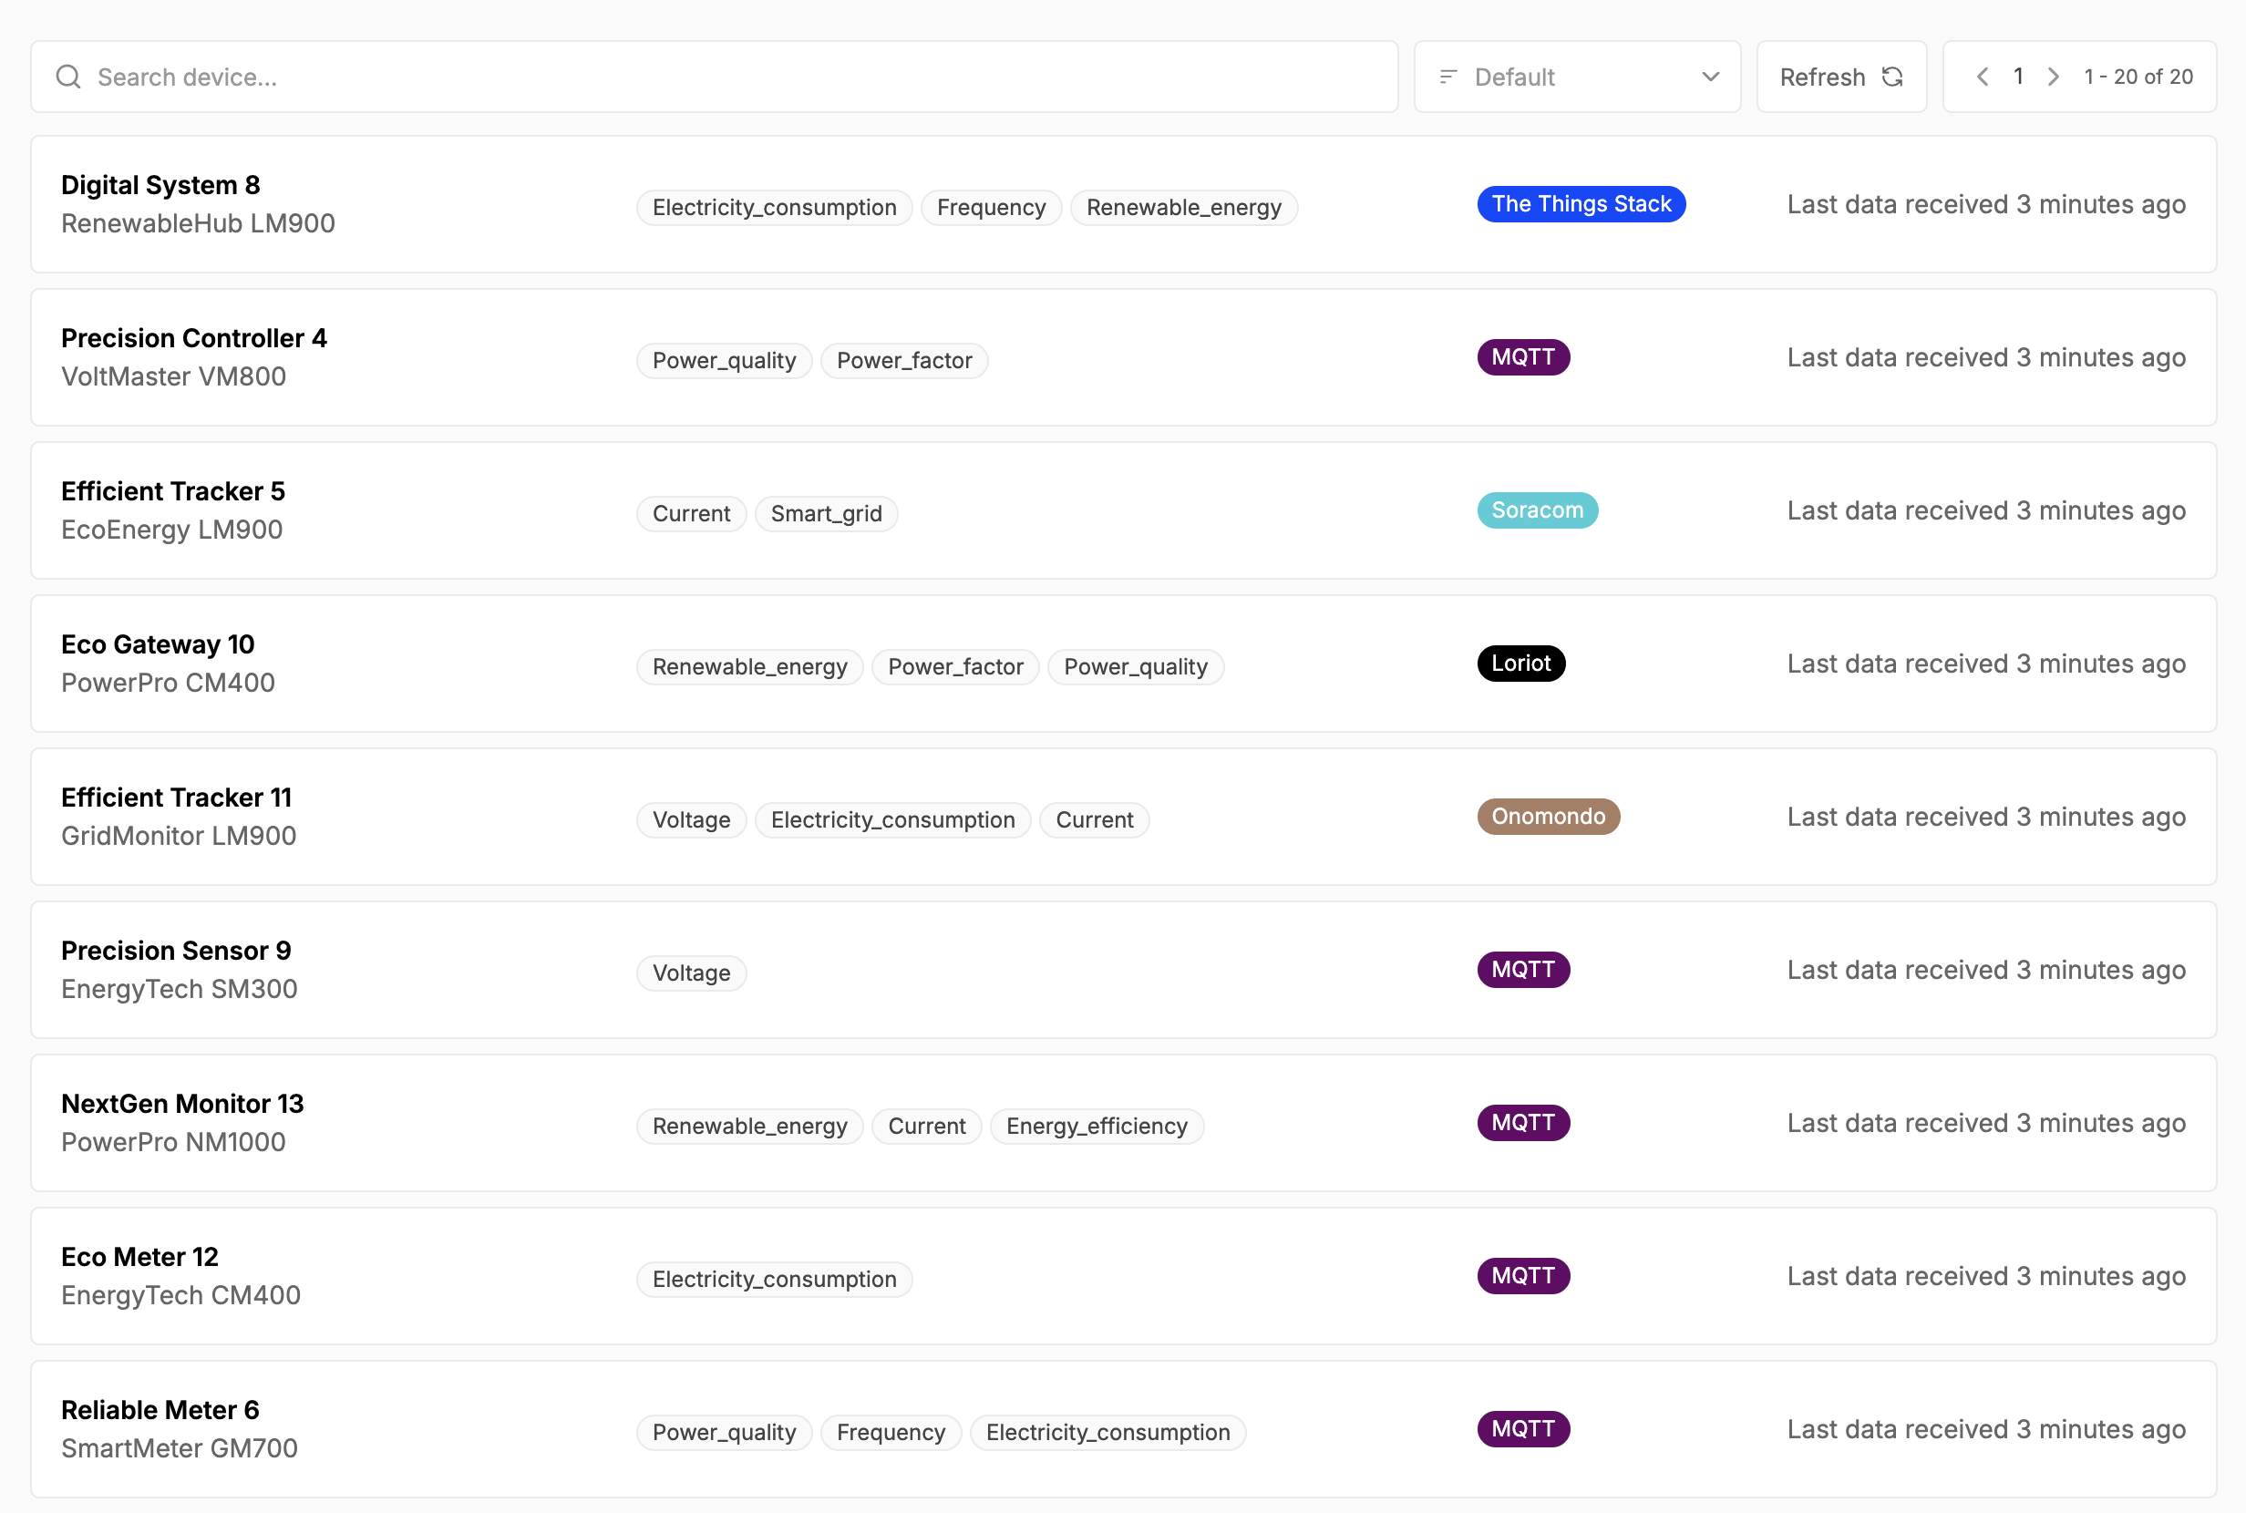
Task: Select Renewable_energy tag on Eco Gateway 10
Action: (x=749, y=667)
